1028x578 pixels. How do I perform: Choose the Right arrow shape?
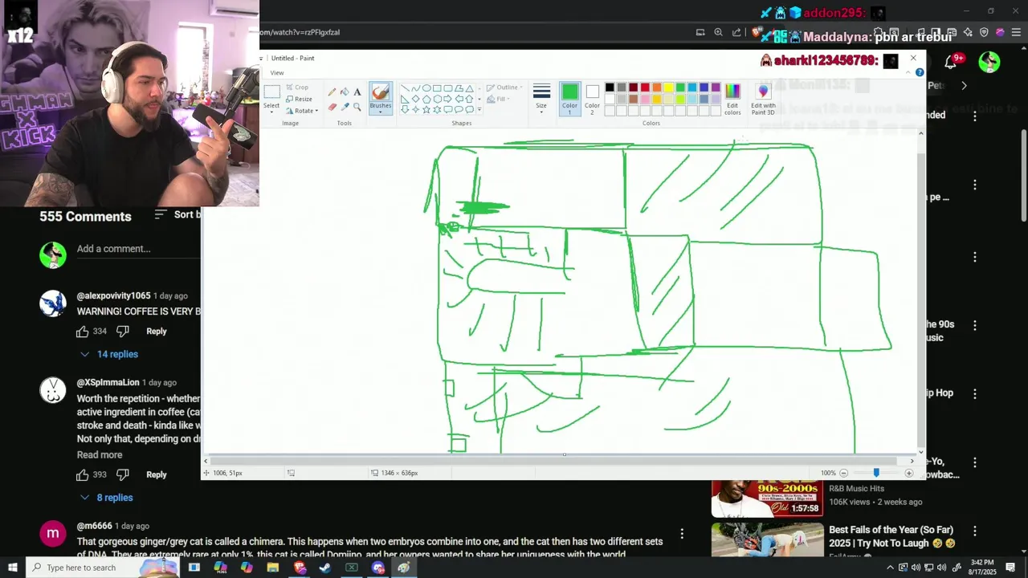(447, 99)
